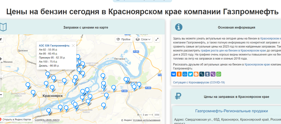Click the geolocation arrow on the map

1,39
